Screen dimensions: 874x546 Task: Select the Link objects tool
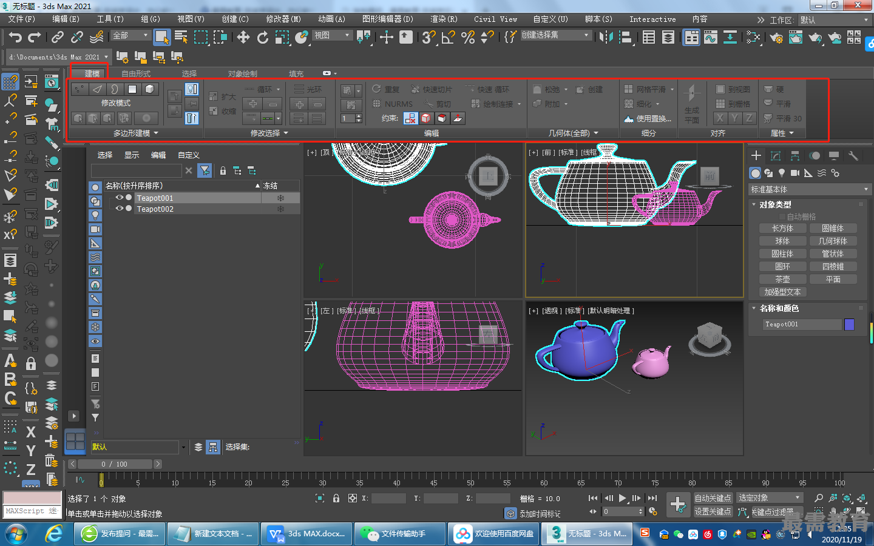click(x=57, y=38)
